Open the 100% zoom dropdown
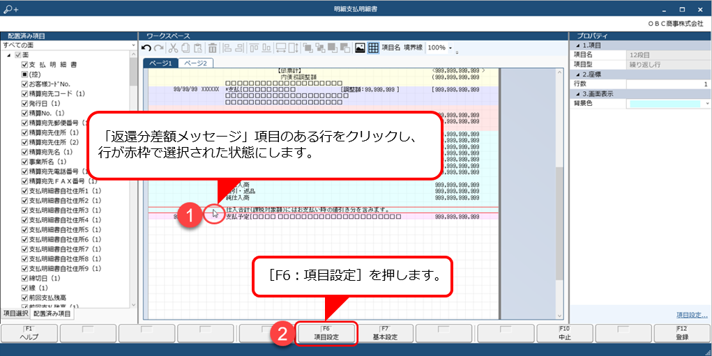Screen dimensions: 712x356 [x=450, y=47]
